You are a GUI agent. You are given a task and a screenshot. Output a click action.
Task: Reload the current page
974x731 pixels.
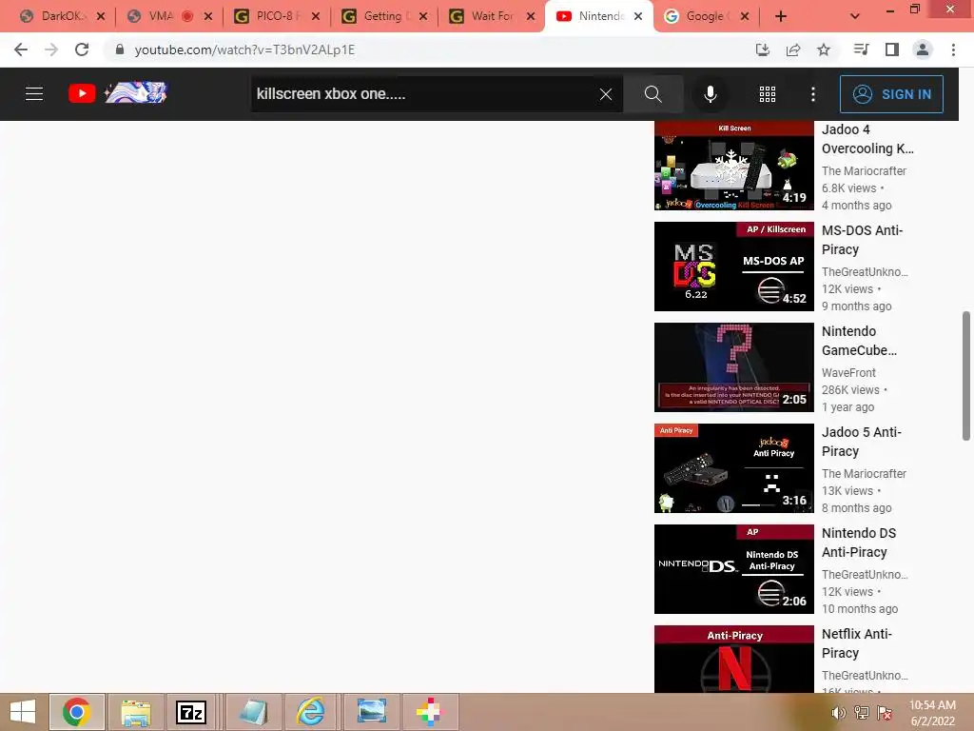(82, 49)
